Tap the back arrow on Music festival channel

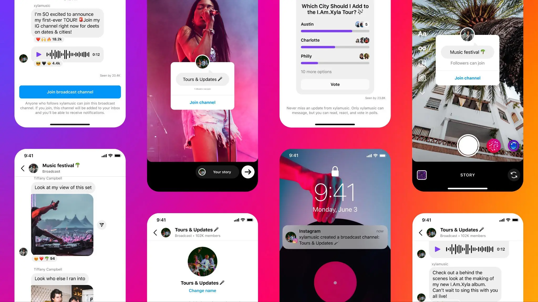[x=23, y=168]
